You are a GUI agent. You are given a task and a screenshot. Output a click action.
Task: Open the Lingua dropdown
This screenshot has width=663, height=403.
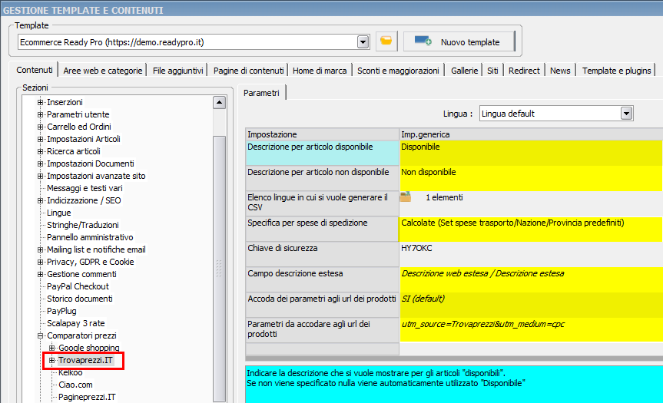(x=626, y=114)
